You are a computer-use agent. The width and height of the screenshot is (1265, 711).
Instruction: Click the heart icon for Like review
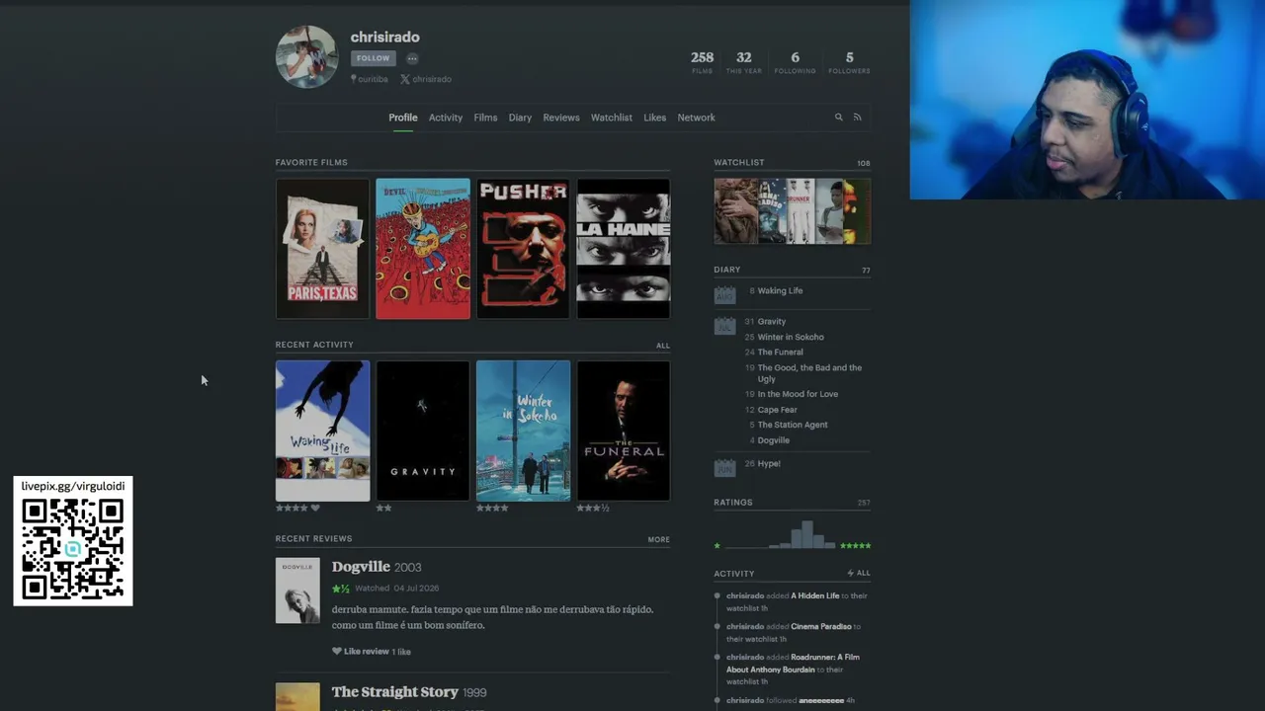click(337, 652)
